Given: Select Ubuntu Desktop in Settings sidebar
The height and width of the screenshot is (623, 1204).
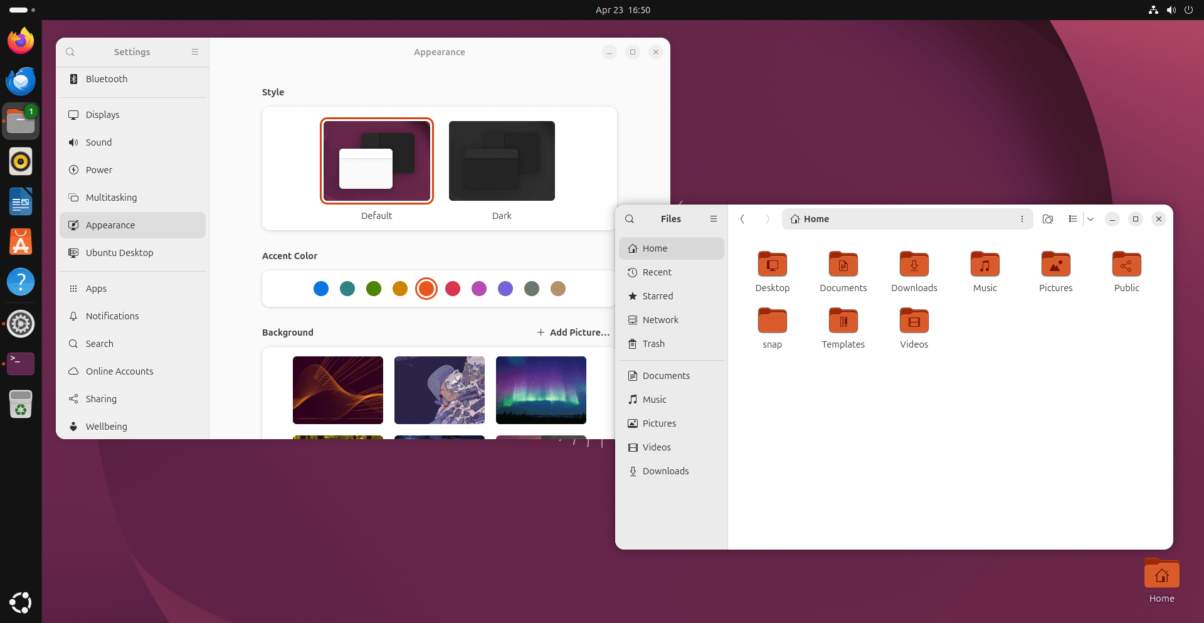Looking at the screenshot, I should (x=119, y=253).
